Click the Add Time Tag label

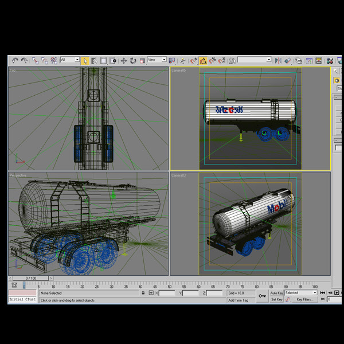(239, 300)
